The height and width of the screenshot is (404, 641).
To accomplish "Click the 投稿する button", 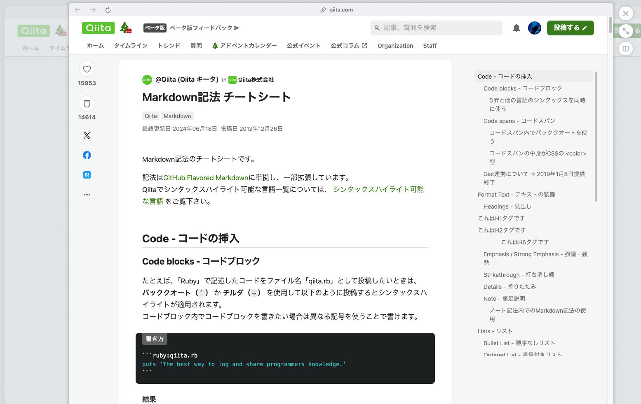I will pyautogui.click(x=570, y=28).
